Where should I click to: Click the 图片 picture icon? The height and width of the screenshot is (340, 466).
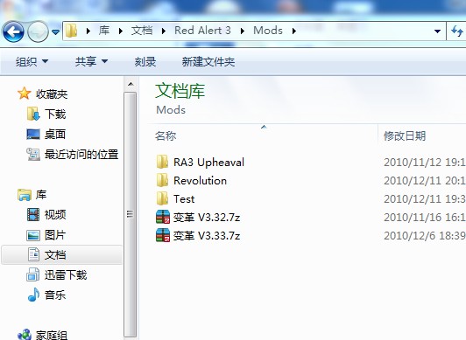click(33, 235)
